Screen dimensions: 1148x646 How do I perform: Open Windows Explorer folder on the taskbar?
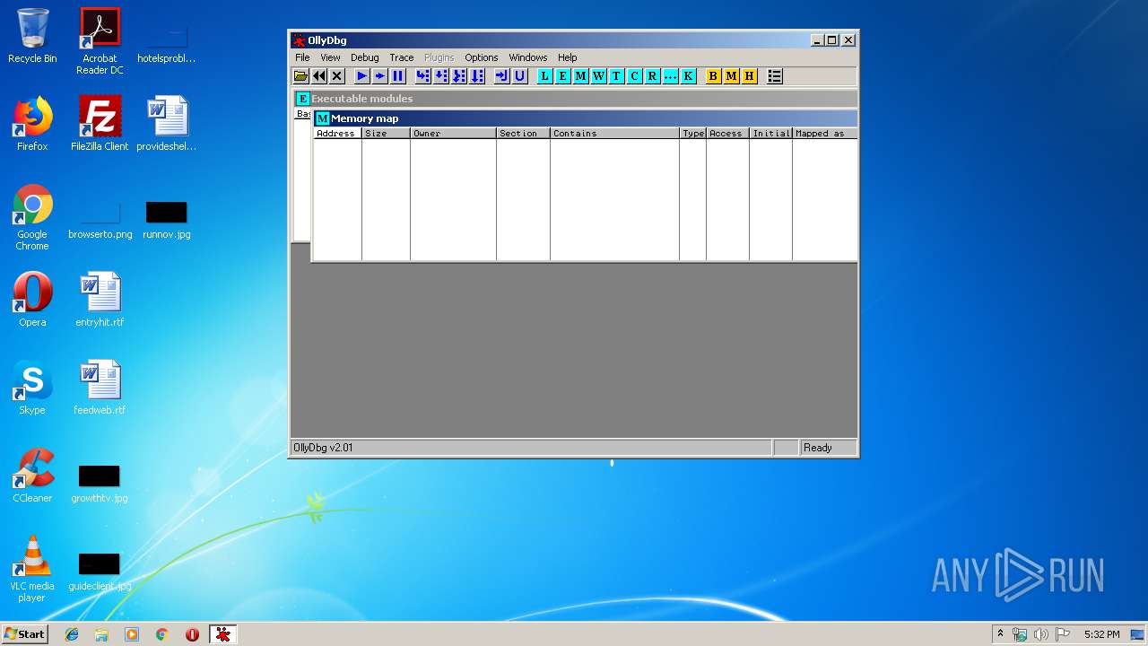(x=101, y=634)
